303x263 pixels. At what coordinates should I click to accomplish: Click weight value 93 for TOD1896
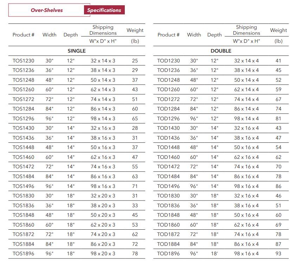pos(278,254)
